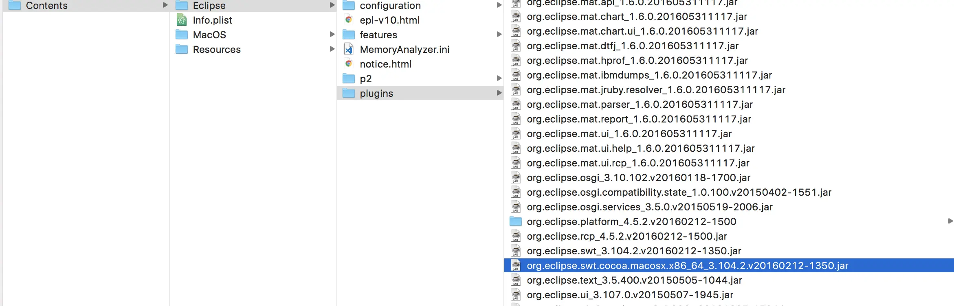Click the jar icon of org.eclipse.text_3.5.400
The image size is (954, 306).
[x=516, y=280]
